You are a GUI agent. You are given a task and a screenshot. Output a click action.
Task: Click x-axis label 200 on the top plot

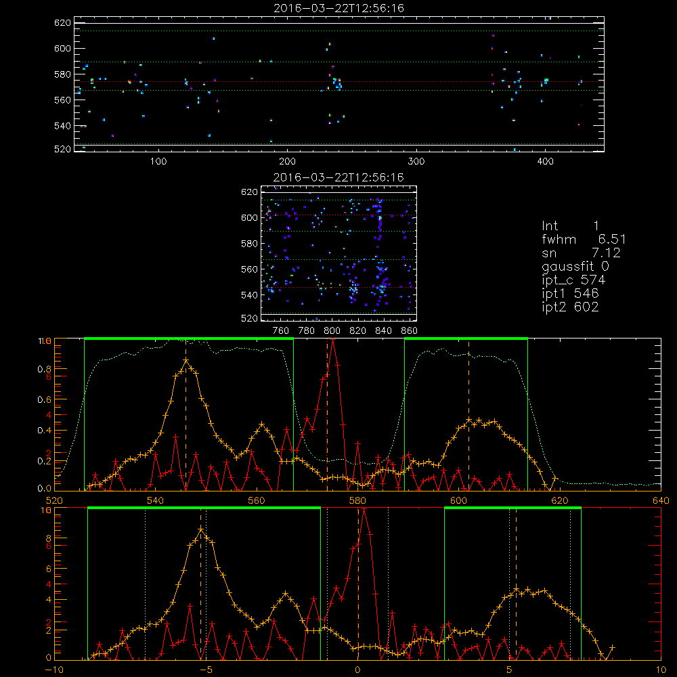click(x=287, y=162)
